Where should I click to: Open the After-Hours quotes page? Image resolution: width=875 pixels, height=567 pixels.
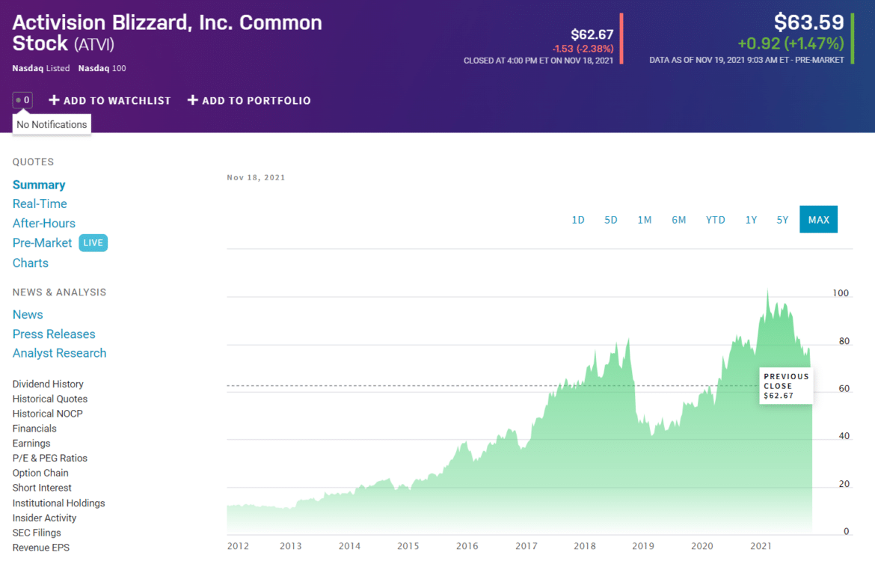[43, 223]
